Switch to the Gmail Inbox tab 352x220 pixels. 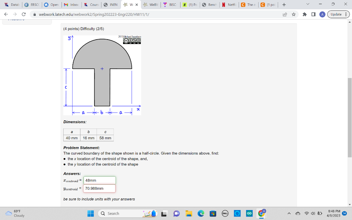tap(71, 5)
